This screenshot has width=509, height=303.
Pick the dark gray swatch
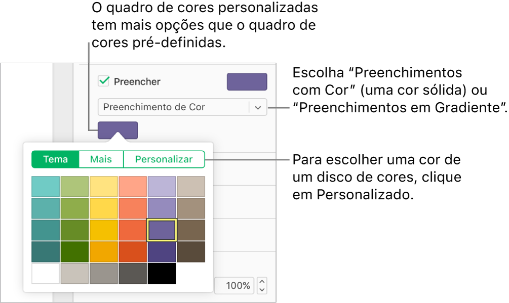click(x=133, y=273)
